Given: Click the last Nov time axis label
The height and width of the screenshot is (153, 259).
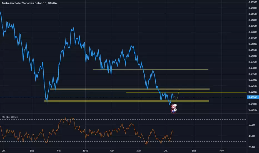Looking at the screenshot, I should [x=221, y=151].
